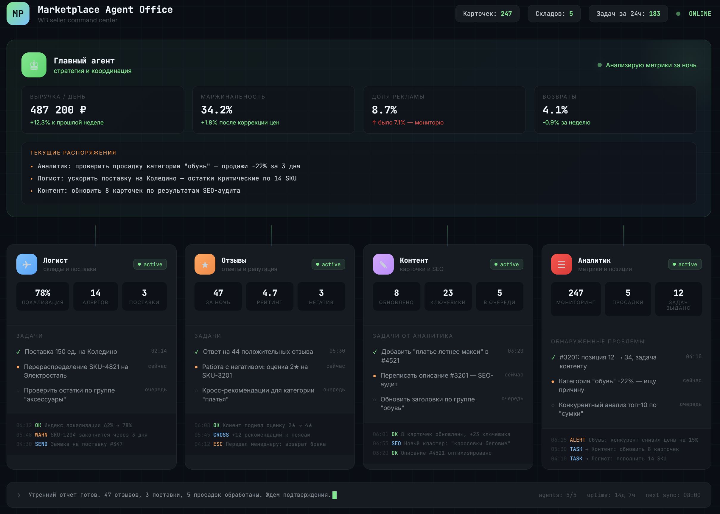The height and width of the screenshot is (514, 720).
Task: Click the MP logo icon
Action: [x=18, y=14]
